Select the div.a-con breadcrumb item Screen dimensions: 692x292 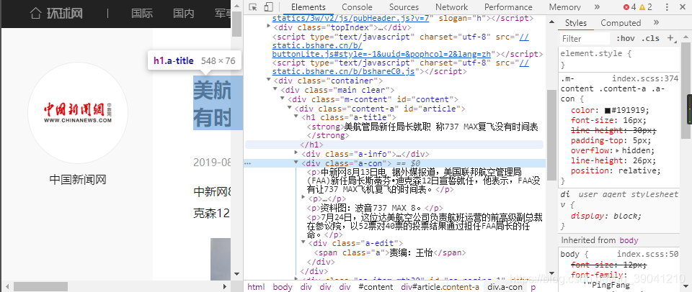coord(505,287)
